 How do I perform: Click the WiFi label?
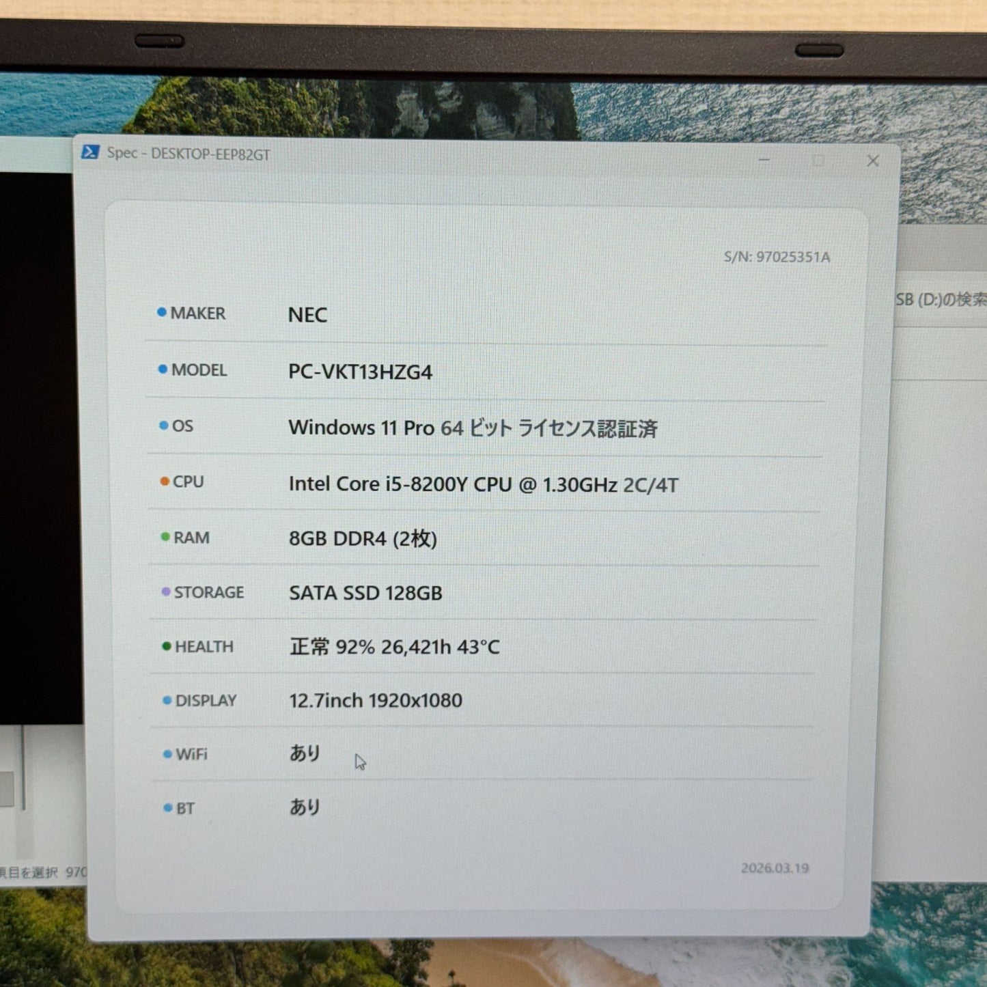click(x=191, y=754)
